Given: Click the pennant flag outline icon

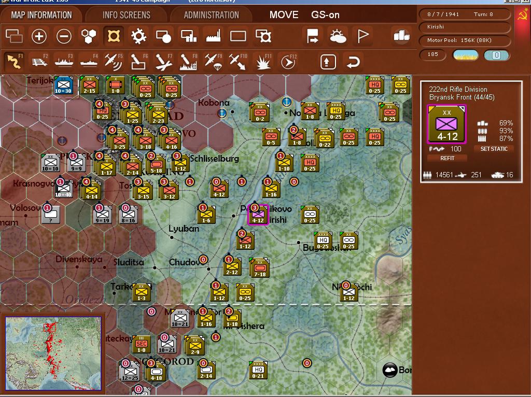Looking at the screenshot, I should 362,36.
